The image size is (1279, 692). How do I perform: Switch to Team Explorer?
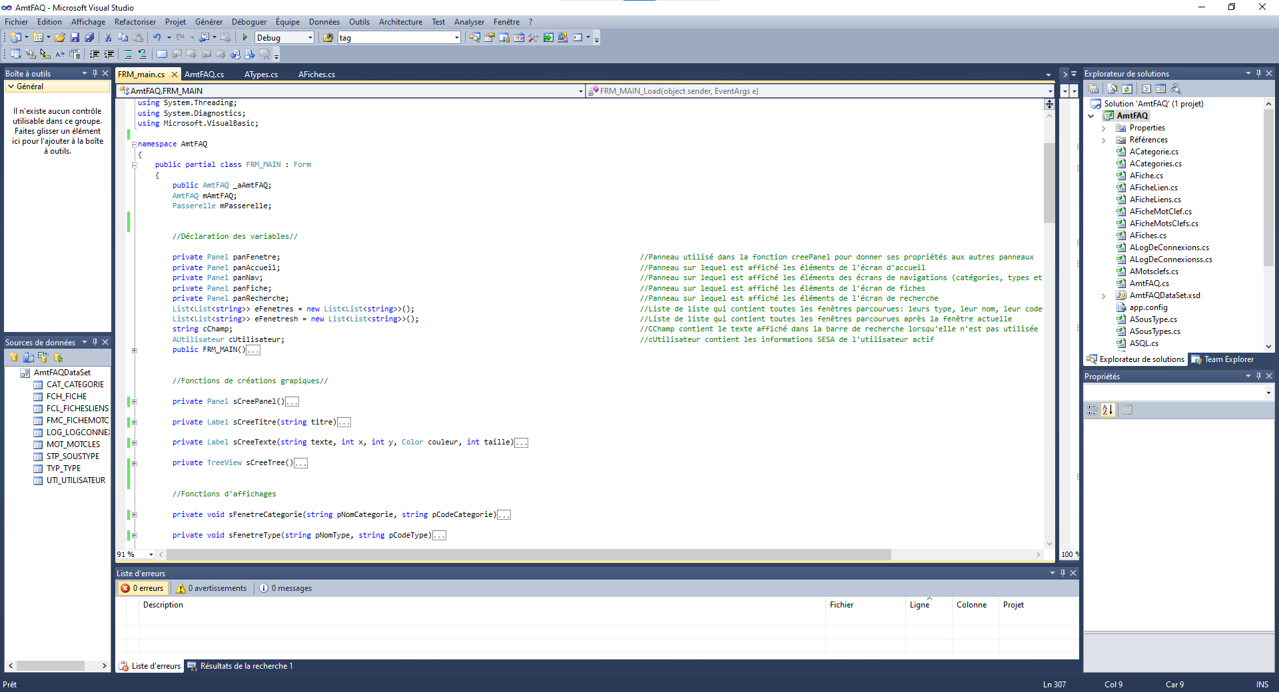pyautogui.click(x=1229, y=359)
